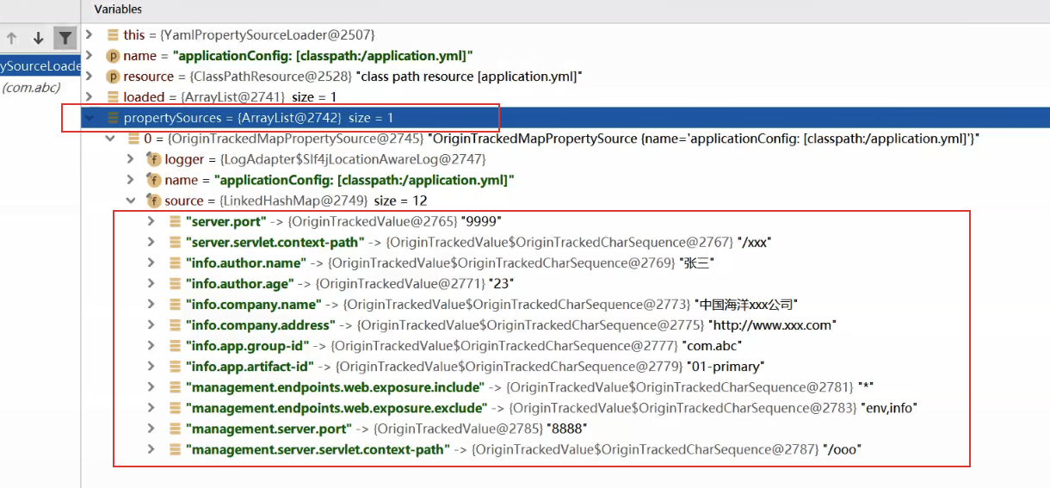Click the parameter icon beside 'resource'

click(112, 77)
